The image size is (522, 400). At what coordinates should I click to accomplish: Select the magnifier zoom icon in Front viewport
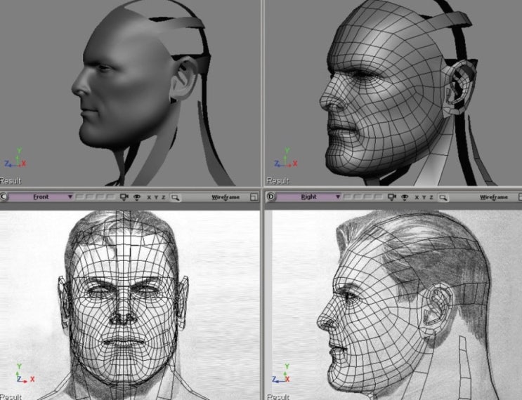[175, 197]
